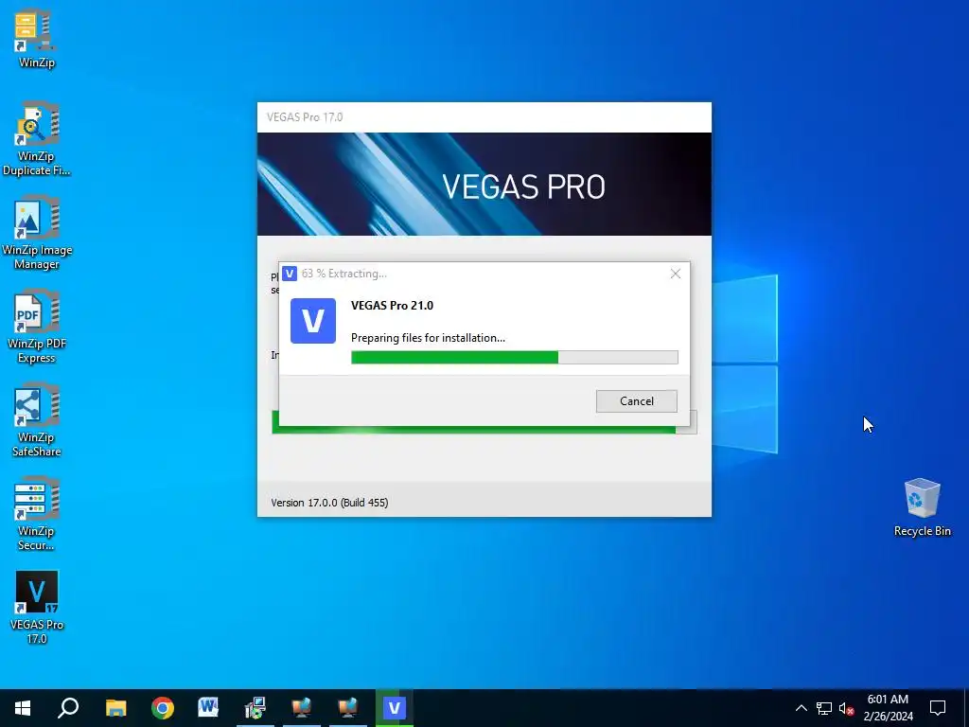Click the installer setup icon in taskbar
Screen dimensions: 969x727
tap(255, 708)
